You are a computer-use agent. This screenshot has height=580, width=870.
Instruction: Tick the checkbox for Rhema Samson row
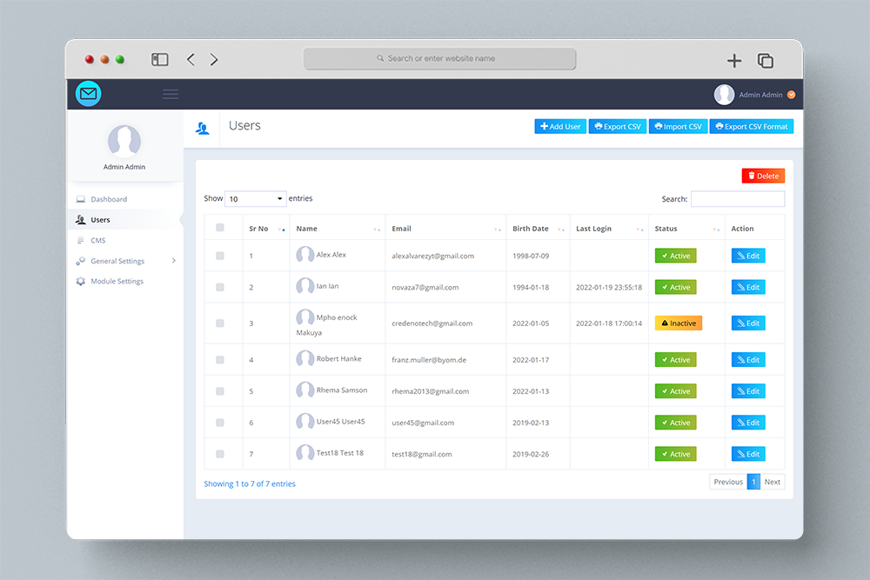coord(220,391)
